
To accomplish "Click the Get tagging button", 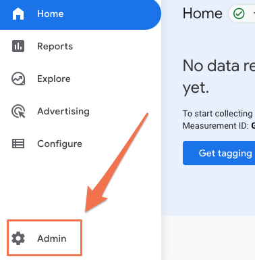I will click(x=219, y=153).
